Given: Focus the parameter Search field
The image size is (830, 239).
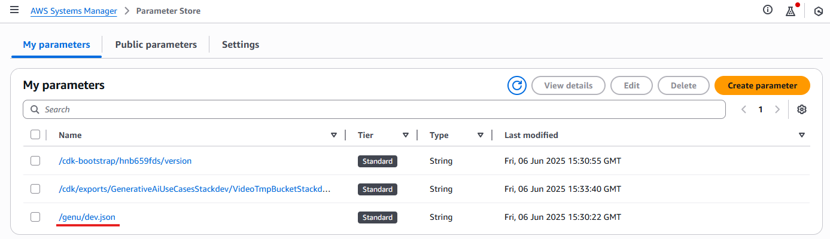Looking at the screenshot, I should click(375, 109).
